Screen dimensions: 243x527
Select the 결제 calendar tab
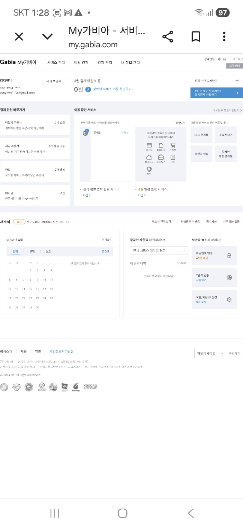(x=32, y=251)
